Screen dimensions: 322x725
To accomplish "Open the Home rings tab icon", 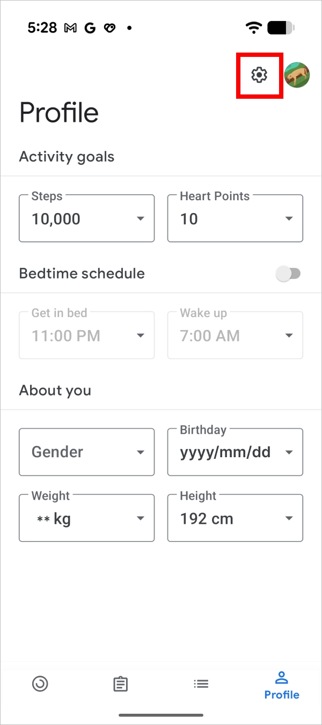I will point(40,684).
